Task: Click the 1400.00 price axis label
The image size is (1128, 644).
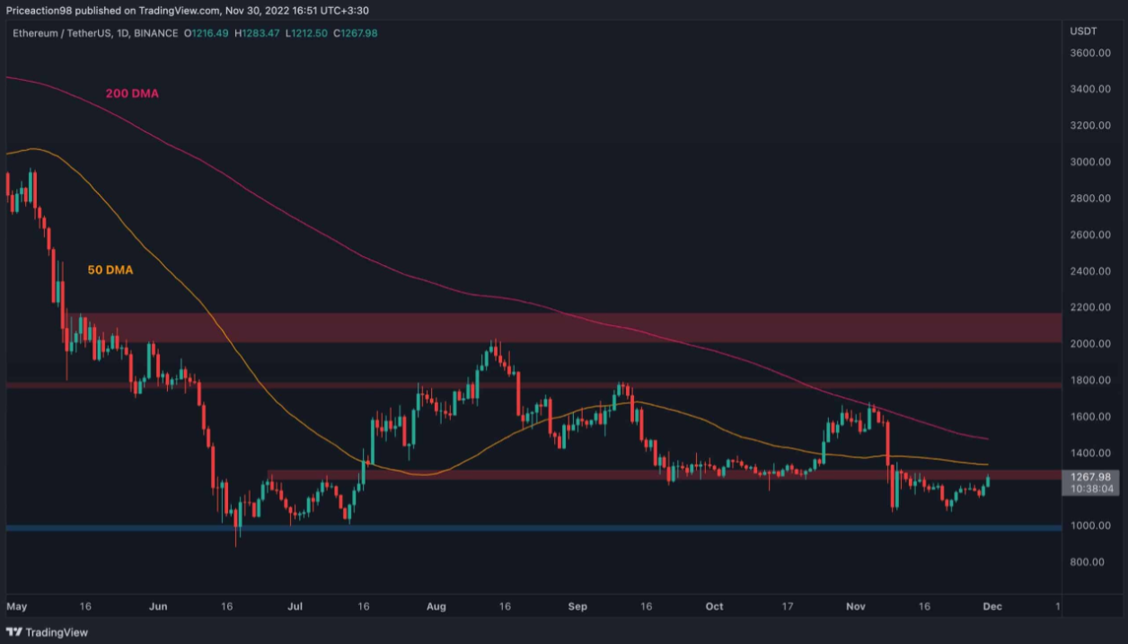Action: point(1089,453)
